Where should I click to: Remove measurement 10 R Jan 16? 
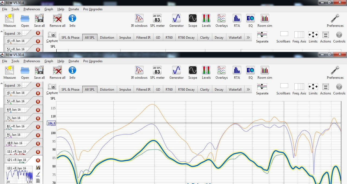(x=38, y=144)
